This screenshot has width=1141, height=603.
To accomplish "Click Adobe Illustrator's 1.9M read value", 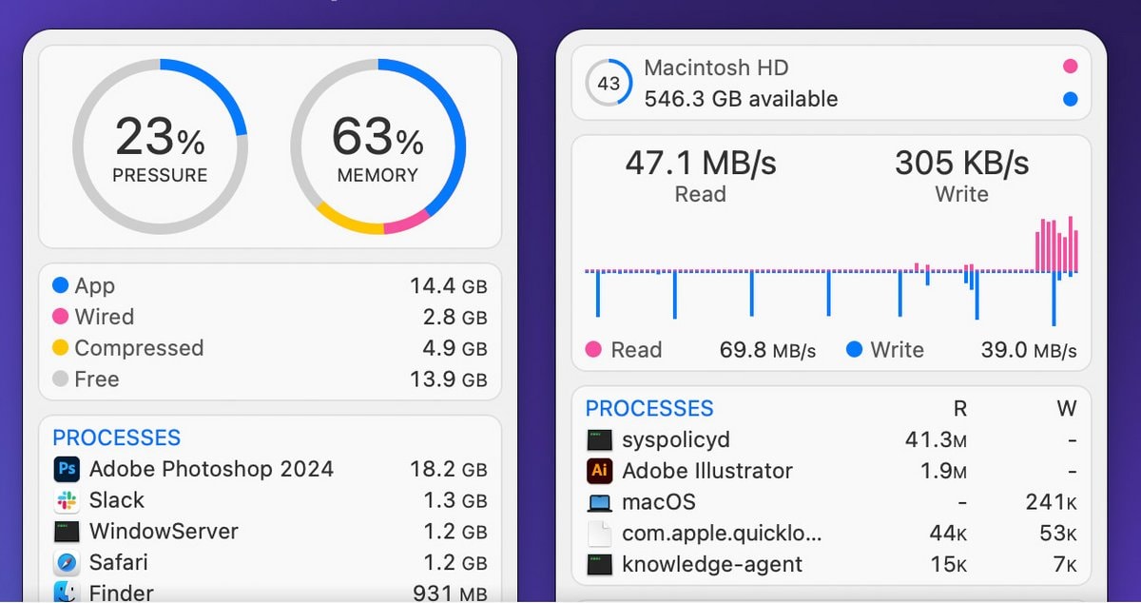I will tap(943, 471).
